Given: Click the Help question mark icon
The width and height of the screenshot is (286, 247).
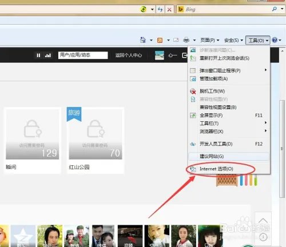Looking at the screenshot, I should pyautogui.click(x=275, y=40).
